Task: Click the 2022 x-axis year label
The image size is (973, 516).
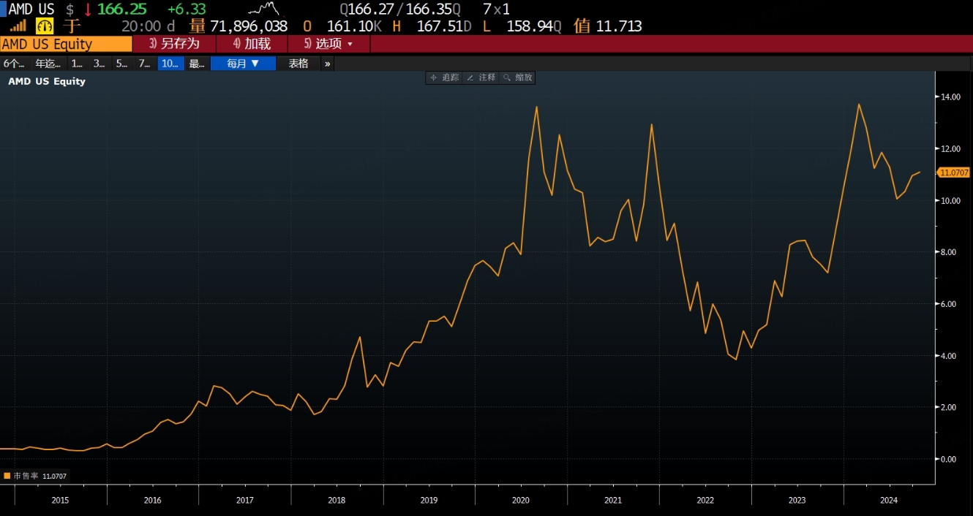Action: pos(705,500)
